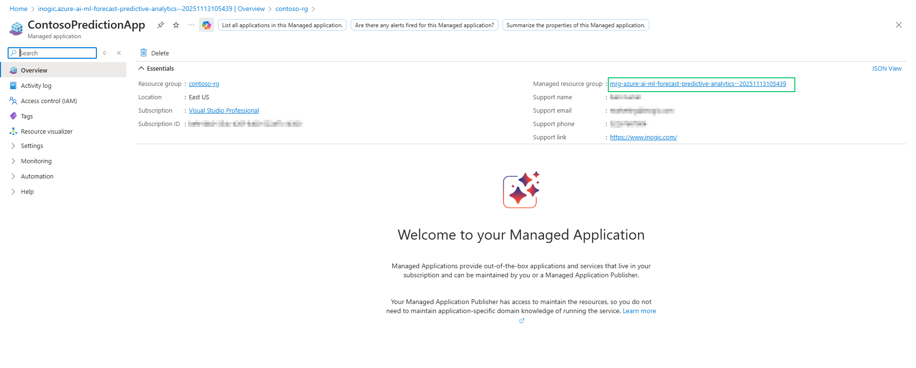Click the Delete trash icon

pos(144,53)
